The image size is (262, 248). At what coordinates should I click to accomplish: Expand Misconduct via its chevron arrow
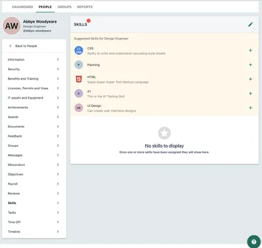point(58,164)
